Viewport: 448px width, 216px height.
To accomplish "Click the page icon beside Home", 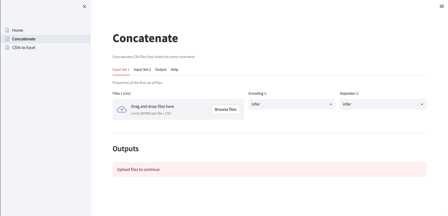I will (7, 30).
